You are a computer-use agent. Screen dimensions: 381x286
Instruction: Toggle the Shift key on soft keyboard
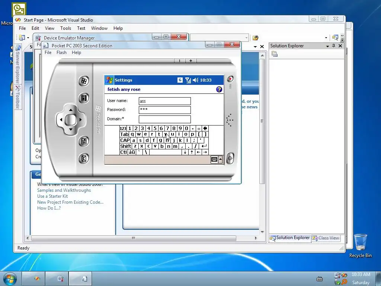[126, 146]
